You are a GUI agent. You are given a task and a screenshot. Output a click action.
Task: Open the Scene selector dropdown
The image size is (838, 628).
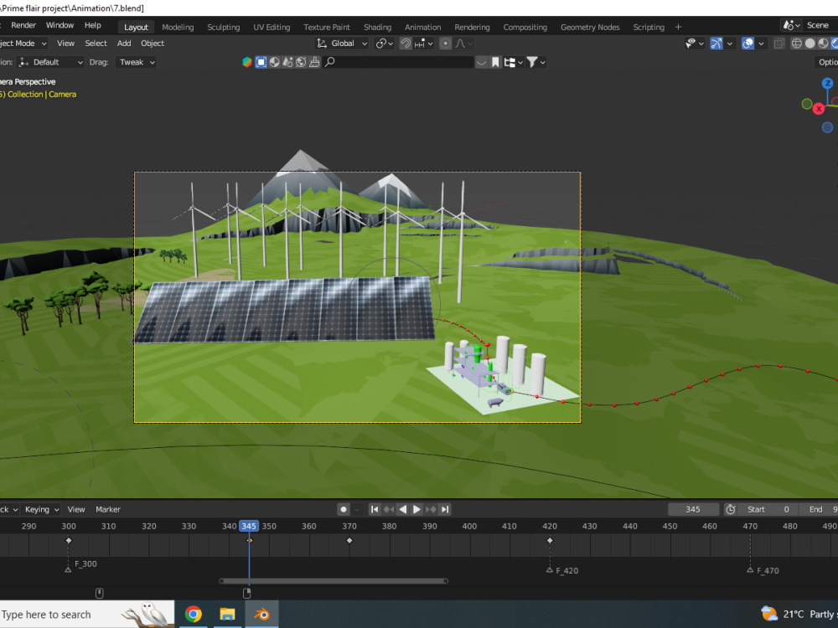coord(791,25)
